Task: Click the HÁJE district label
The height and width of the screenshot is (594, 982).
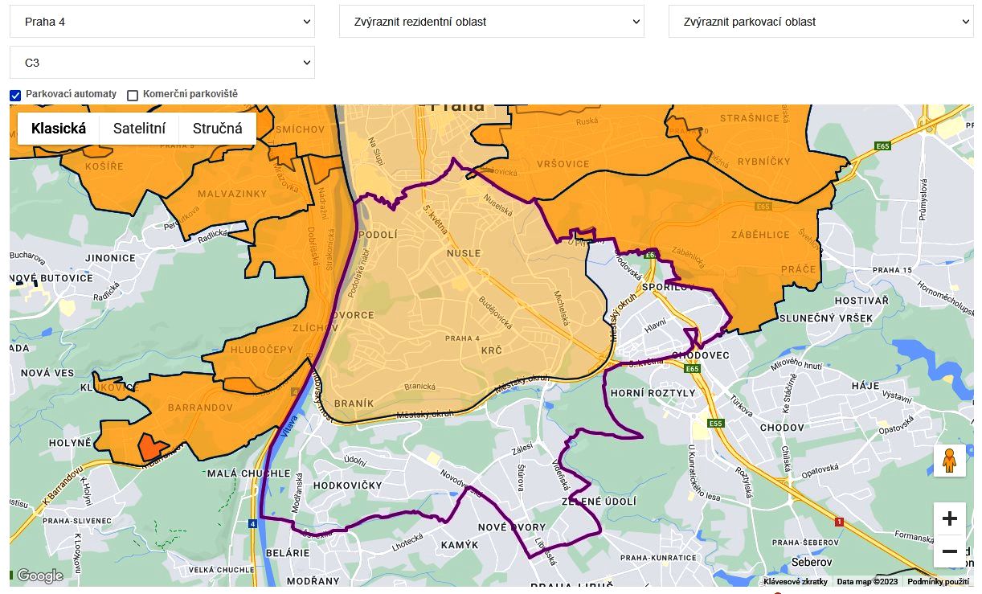Action: tap(865, 386)
